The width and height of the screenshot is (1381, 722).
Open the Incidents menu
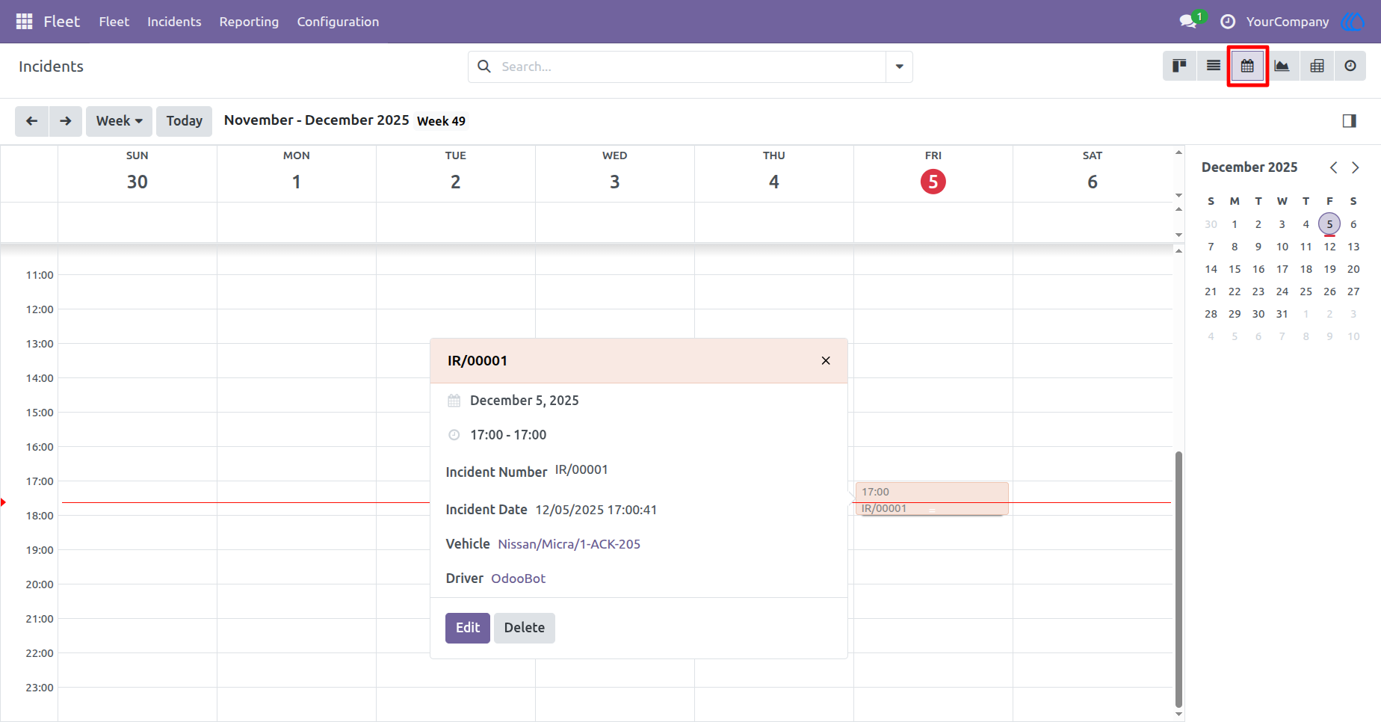[174, 22]
